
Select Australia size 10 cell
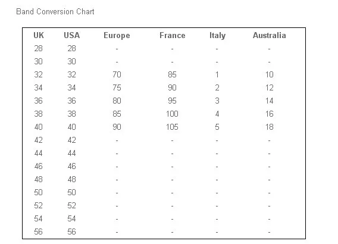click(x=270, y=74)
